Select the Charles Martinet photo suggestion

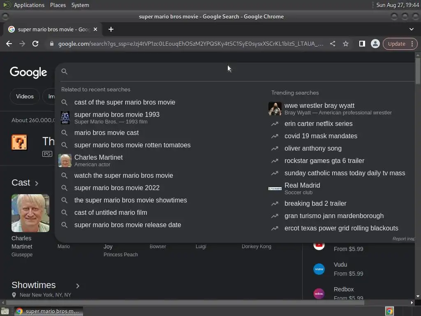click(65, 160)
